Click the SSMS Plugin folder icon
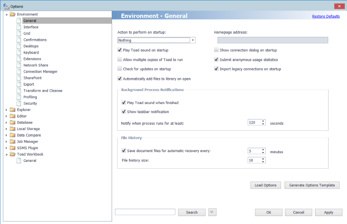This screenshot has height=224, width=347. [13, 148]
